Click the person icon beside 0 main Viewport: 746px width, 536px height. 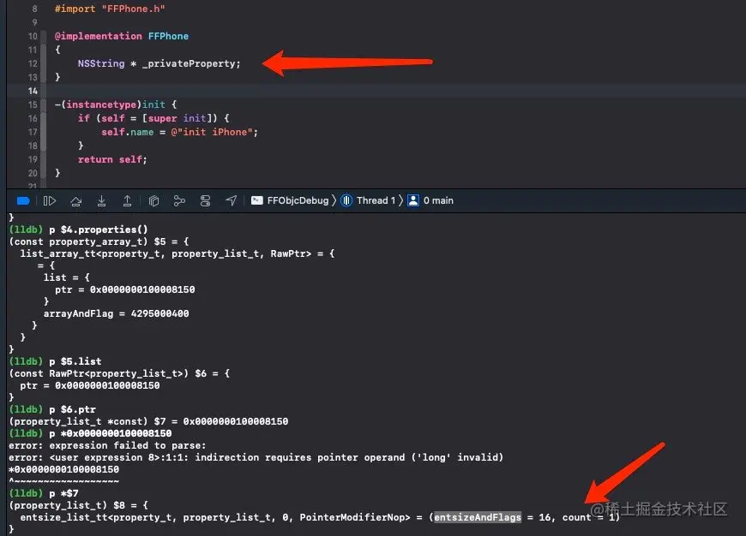pos(413,200)
